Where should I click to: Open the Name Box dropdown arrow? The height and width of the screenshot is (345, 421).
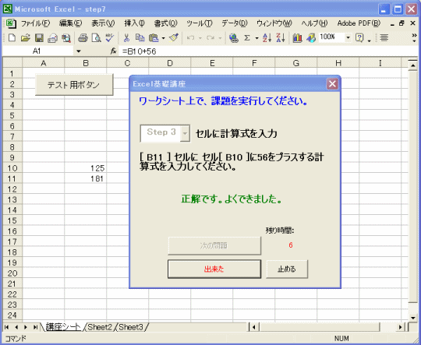click(x=79, y=51)
